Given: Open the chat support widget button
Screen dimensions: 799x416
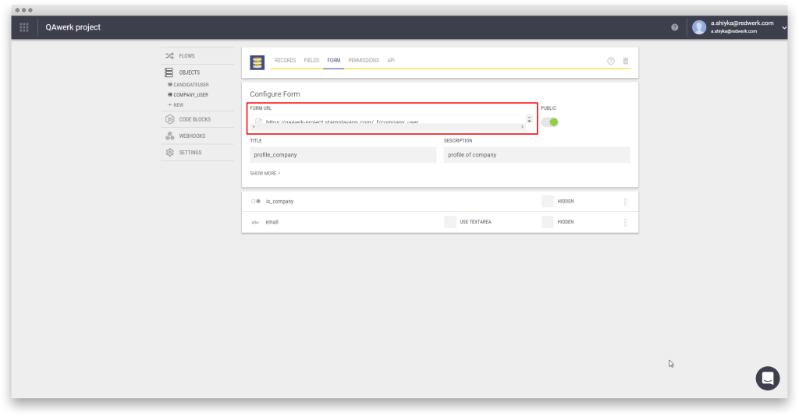Looking at the screenshot, I should 768,379.
